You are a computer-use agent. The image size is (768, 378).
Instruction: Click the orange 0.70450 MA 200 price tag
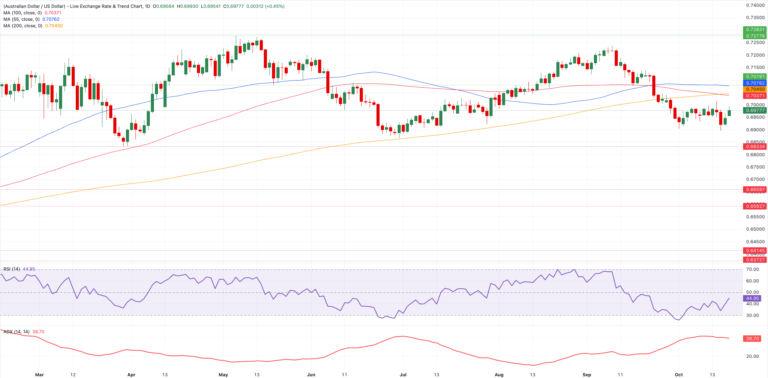coord(755,89)
